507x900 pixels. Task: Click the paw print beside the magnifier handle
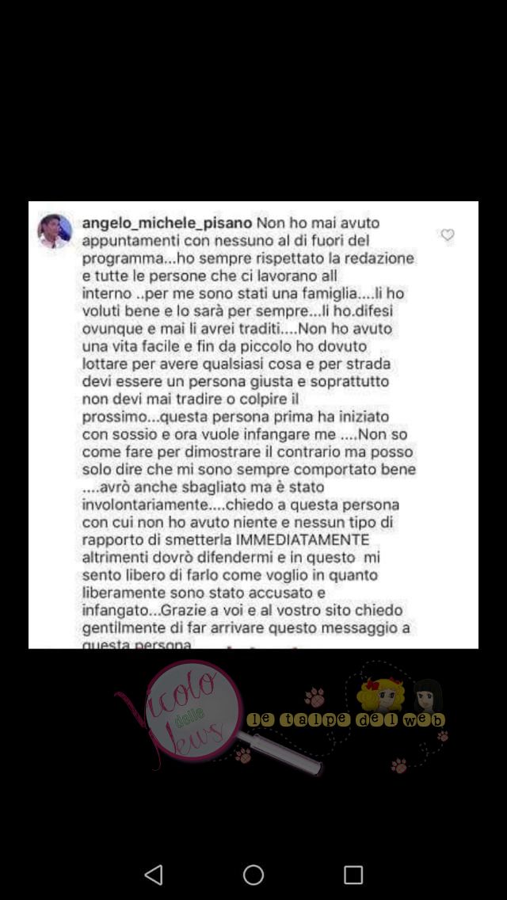click(x=243, y=755)
